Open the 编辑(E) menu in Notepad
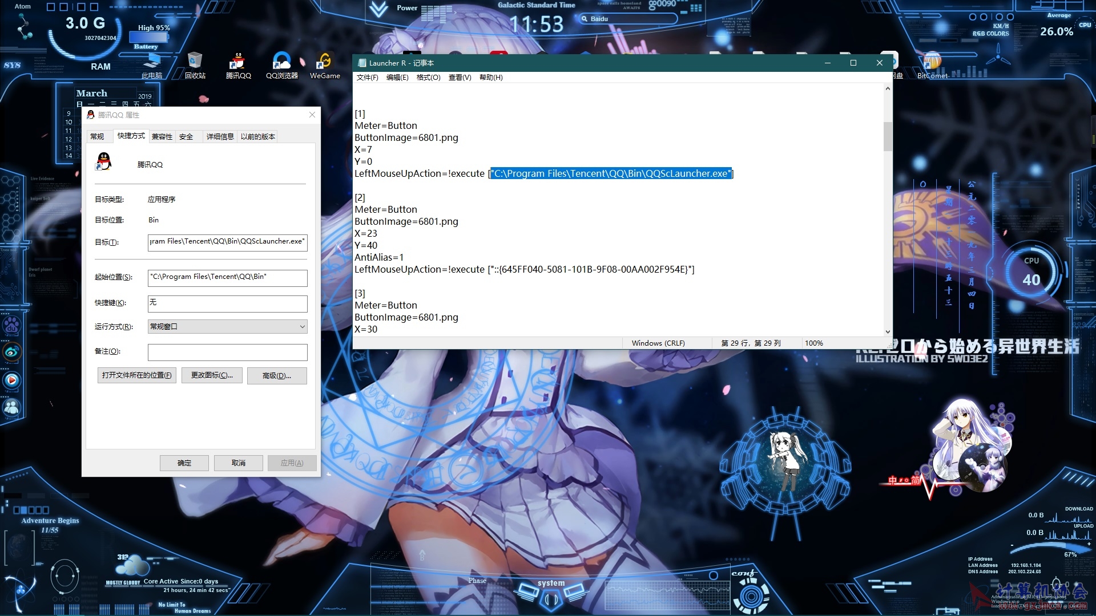The image size is (1096, 616). pyautogui.click(x=397, y=78)
